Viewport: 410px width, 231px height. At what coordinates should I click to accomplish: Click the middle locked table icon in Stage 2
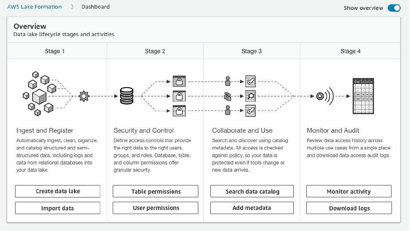click(179, 96)
